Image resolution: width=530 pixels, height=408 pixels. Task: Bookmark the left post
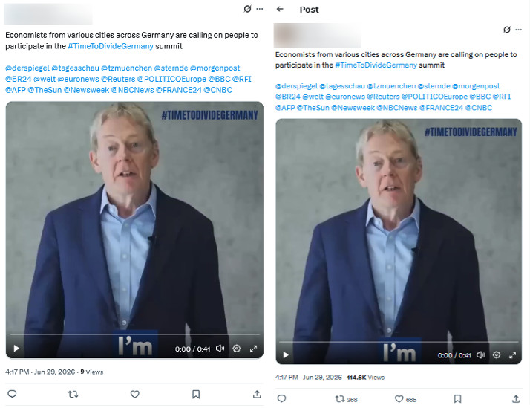(196, 394)
